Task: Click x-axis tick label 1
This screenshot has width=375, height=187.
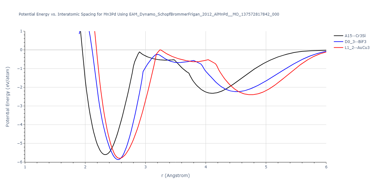Action: pyautogui.click(x=25, y=167)
